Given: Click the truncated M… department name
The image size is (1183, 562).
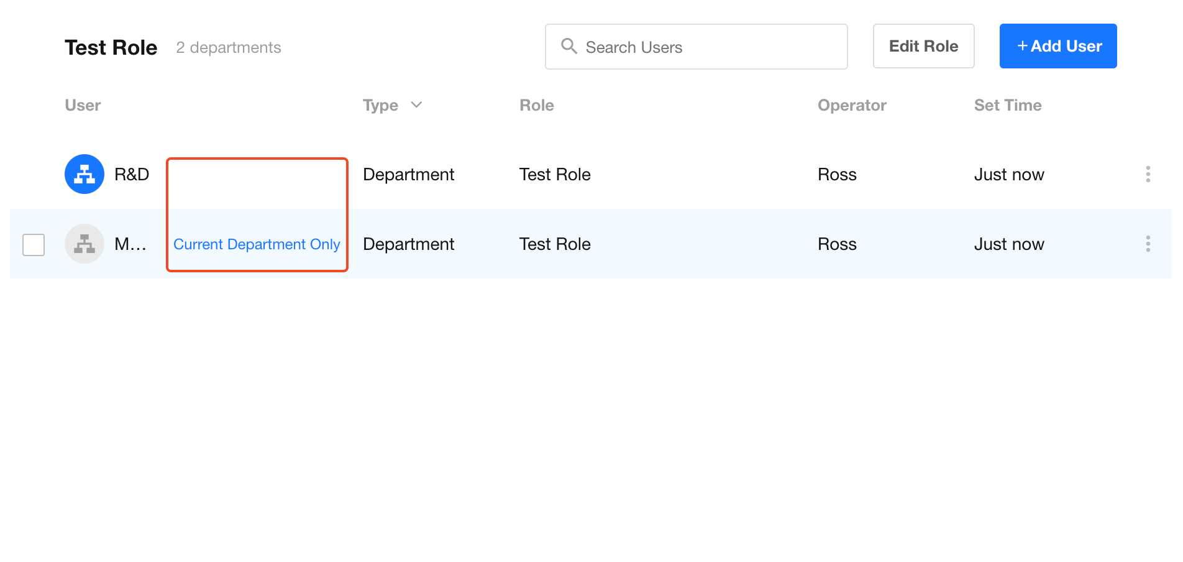Looking at the screenshot, I should [x=130, y=244].
